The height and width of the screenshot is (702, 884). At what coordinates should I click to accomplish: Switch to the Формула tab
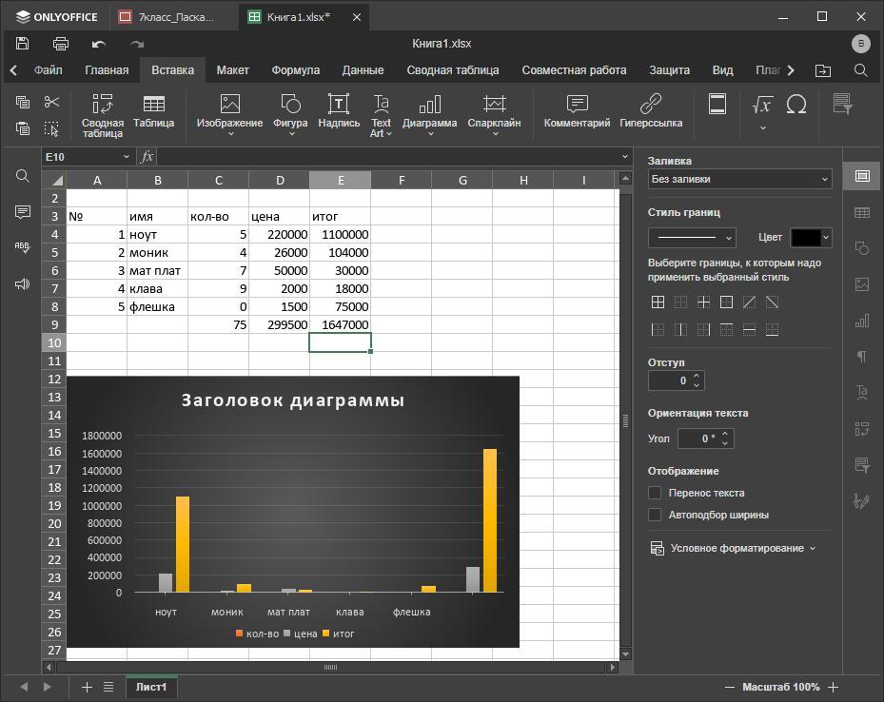pyautogui.click(x=295, y=70)
